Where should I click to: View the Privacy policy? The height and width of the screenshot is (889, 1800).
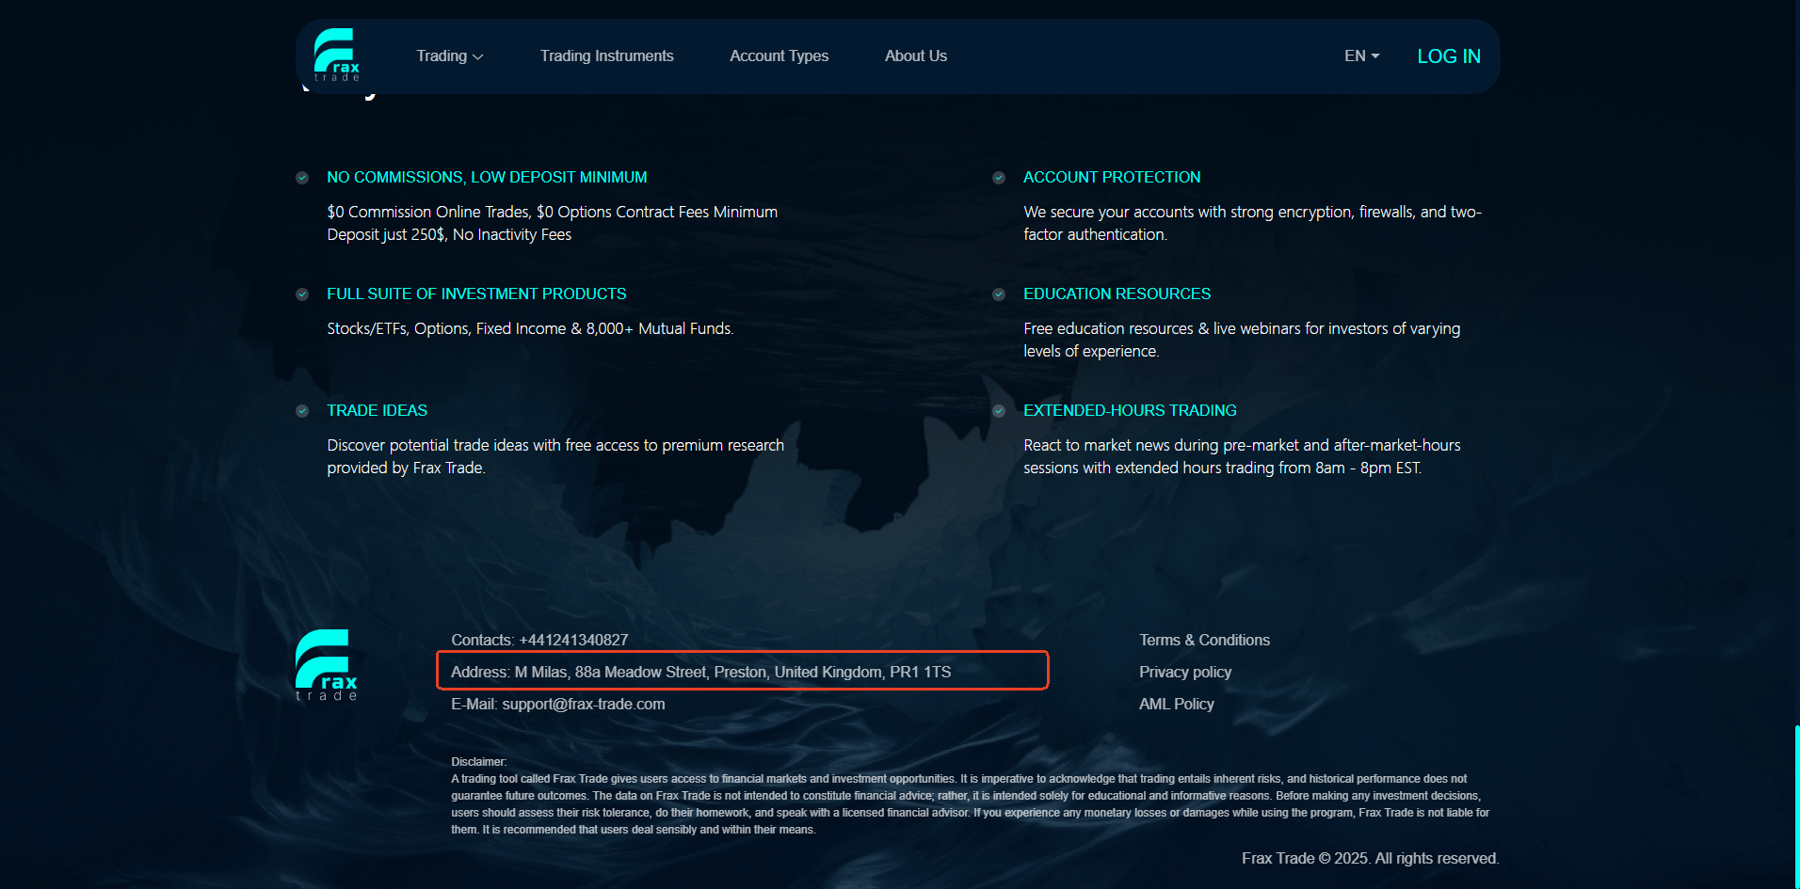point(1185,672)
